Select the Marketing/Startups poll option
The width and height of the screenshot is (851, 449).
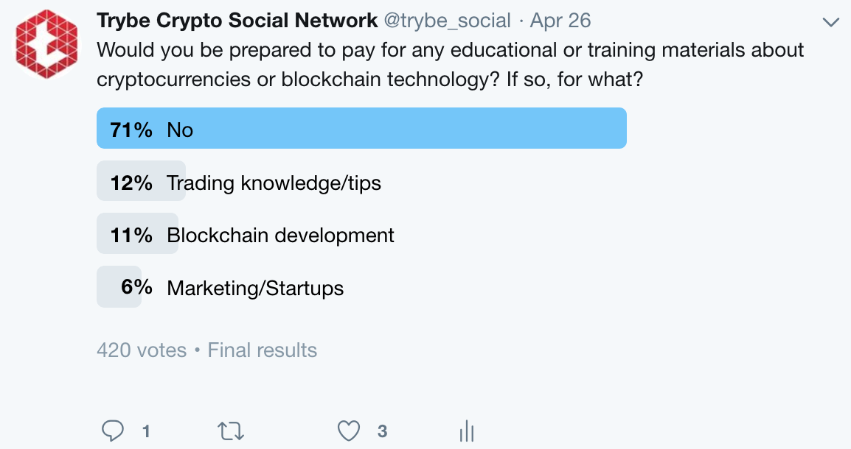pyautogui.click(x=255, y=288)
